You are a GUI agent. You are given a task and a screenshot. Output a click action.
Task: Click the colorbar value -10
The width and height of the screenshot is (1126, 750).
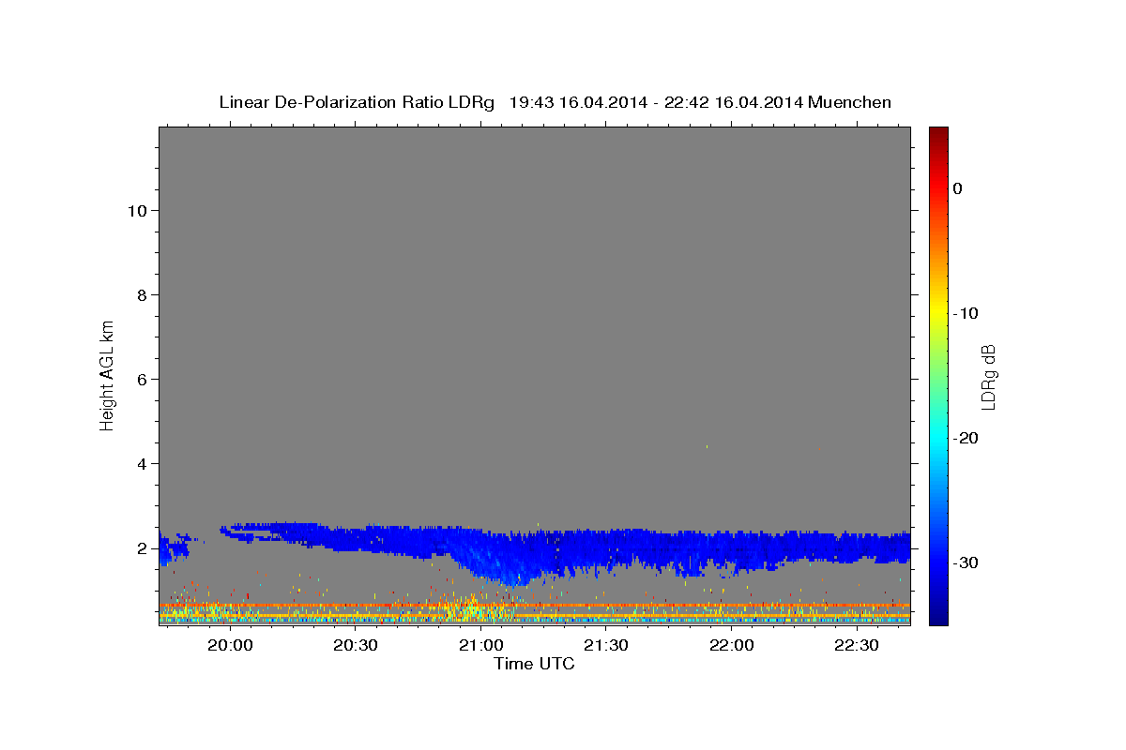[x=966, y=313]
